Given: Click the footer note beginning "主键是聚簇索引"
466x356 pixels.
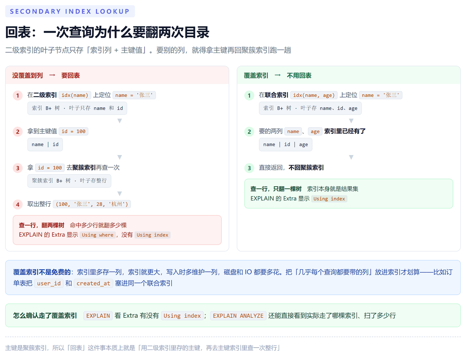Looking at the screenshot, I should pyautogui.click(x=143, y=348).
